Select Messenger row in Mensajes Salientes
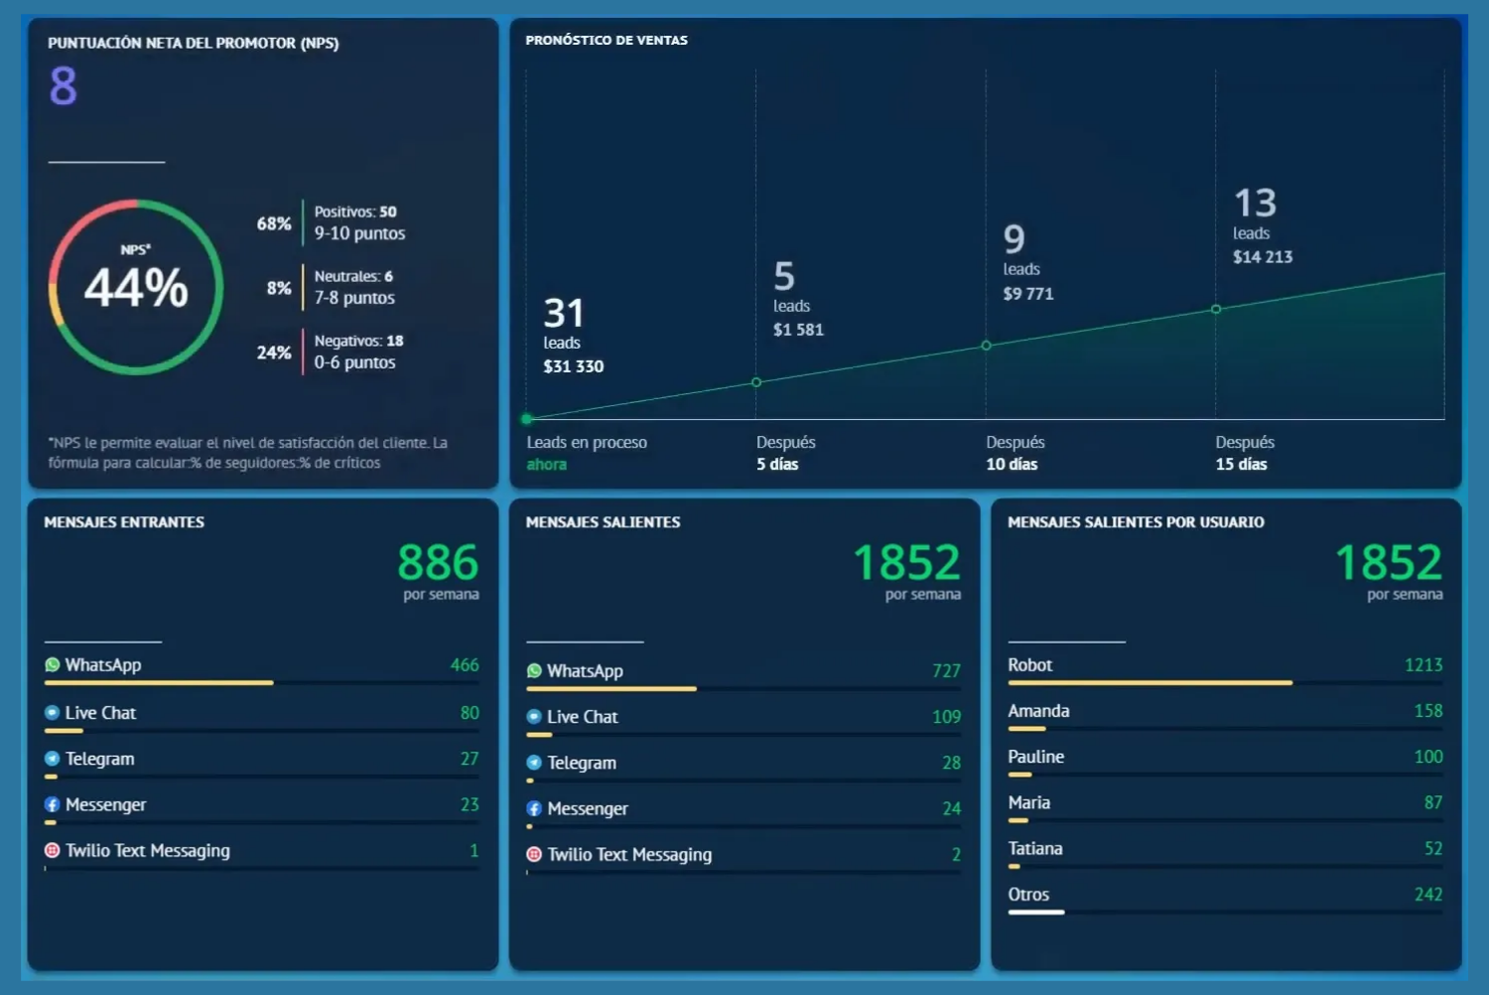Viewport: 1489px width, 995px height. coord(744,812)
